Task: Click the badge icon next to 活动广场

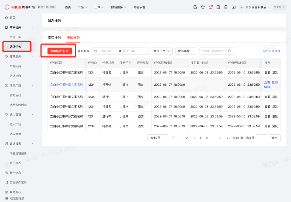Action: pyautogui.click(x=7, y=85)
